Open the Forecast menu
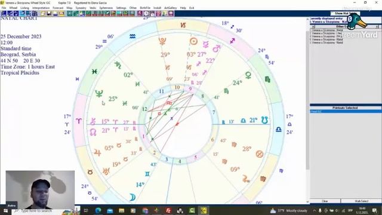Viewport: 382px width, 215px height. click(58, 8)
